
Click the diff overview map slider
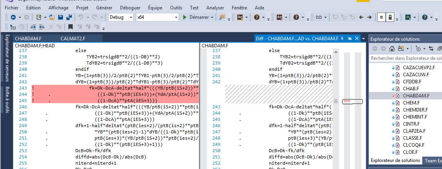coord(353,101)
